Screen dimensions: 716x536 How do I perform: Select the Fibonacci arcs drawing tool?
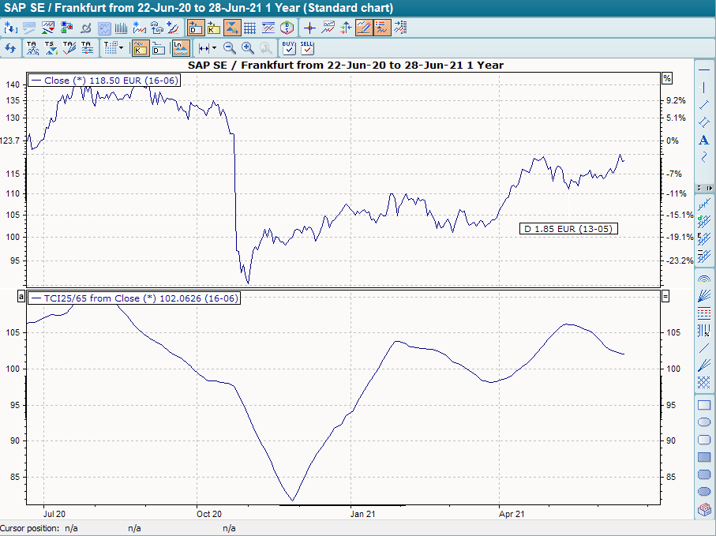click(x=704, y=279)
